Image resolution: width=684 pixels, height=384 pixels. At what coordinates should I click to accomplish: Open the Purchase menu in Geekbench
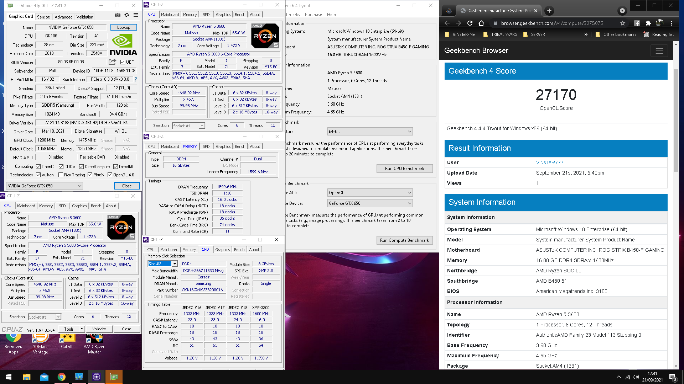tap(313, 15)
